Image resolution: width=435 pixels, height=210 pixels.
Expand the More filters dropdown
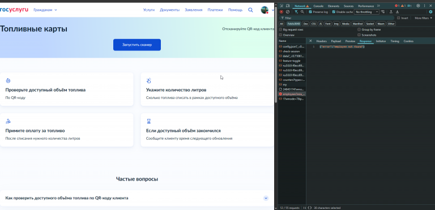[423, 18]
